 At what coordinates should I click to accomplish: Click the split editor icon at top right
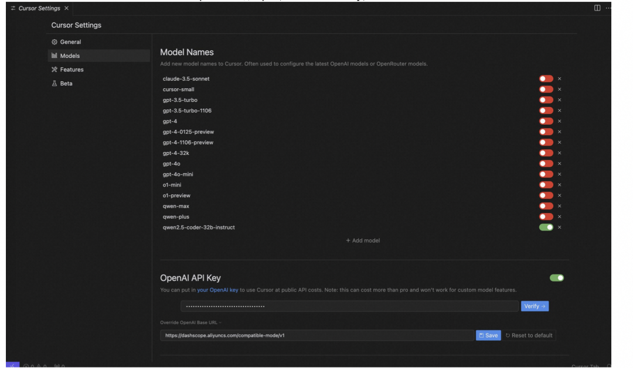pyautogui.click(x=597, y=8)
